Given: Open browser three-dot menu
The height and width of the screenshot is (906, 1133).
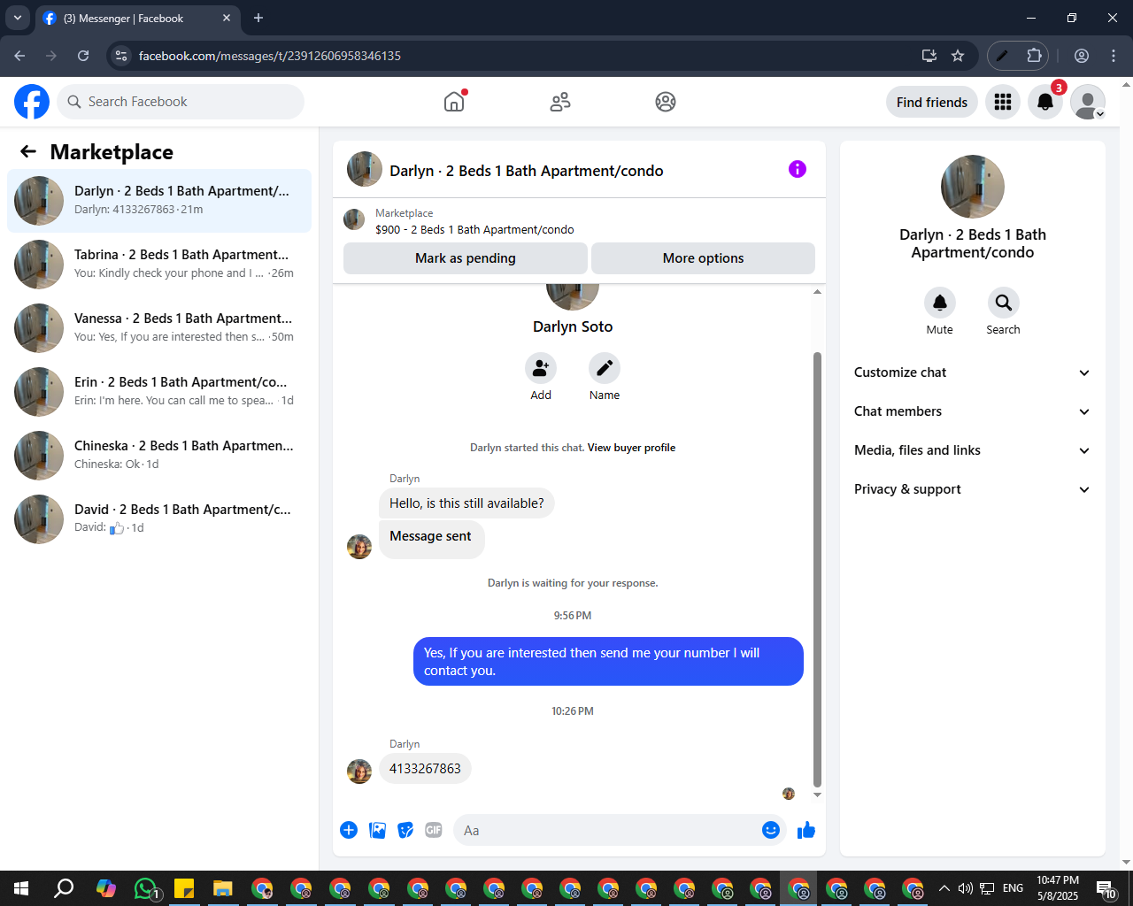Looking at the screenshot, I should (1114, 56).
